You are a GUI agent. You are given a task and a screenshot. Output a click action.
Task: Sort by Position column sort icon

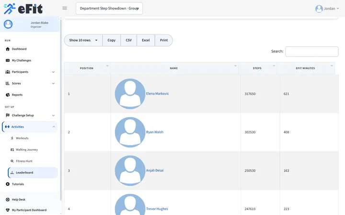click(107, 65)
